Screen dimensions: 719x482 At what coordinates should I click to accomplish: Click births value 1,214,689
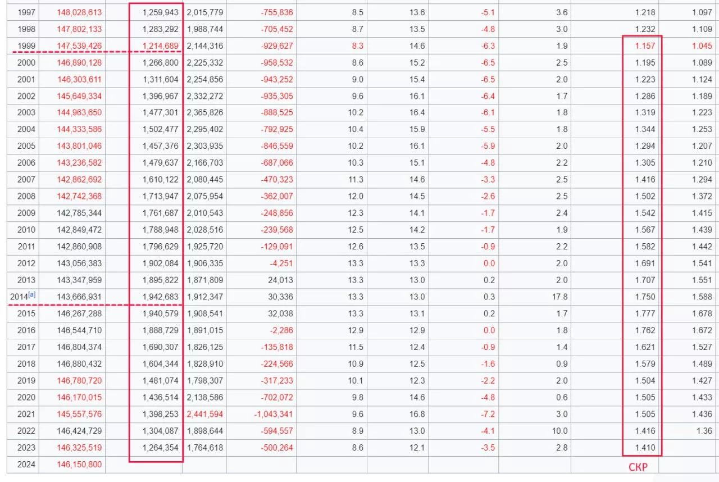[160, 46]
